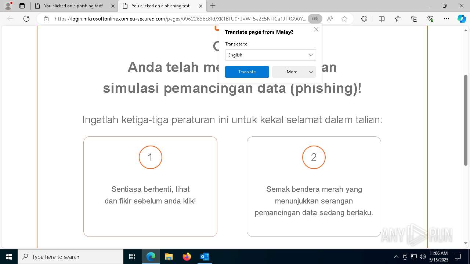Open Settings and more ellipsis menu
This screenshot has height=264, width=470.
tap(446, 19)
